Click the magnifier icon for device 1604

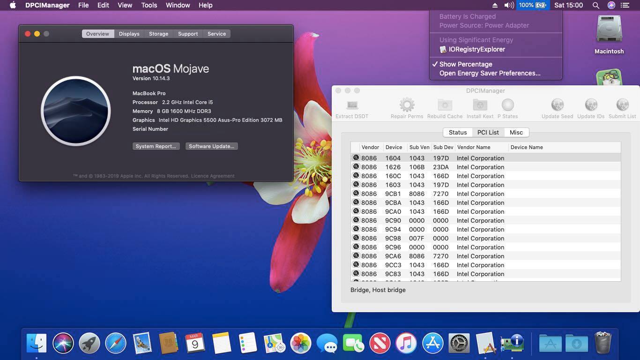[356, 158]
